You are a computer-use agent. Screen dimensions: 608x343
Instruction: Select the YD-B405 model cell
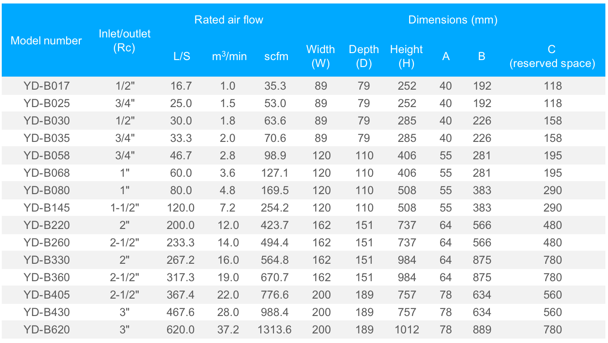(x=47, y=295)
